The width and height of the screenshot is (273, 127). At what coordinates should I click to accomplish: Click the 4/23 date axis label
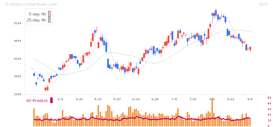80,99
